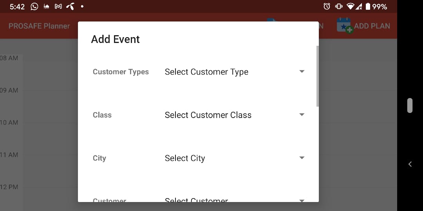Tap the battery status icon

[x=368, y=7]
